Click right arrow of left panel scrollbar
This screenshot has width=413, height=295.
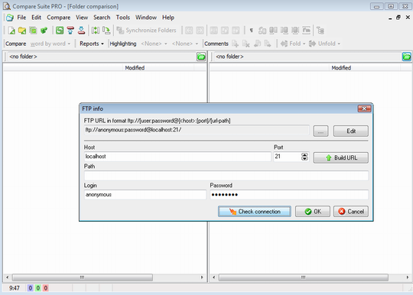click(202, 277)
